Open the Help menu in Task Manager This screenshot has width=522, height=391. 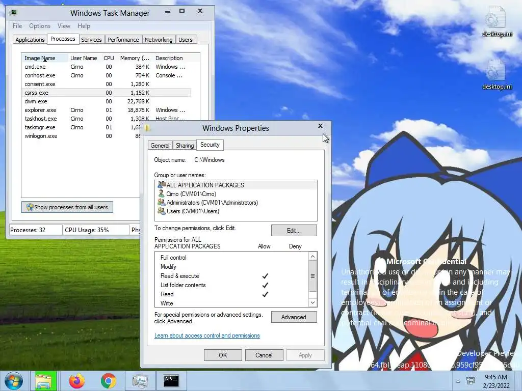(84, 26)
